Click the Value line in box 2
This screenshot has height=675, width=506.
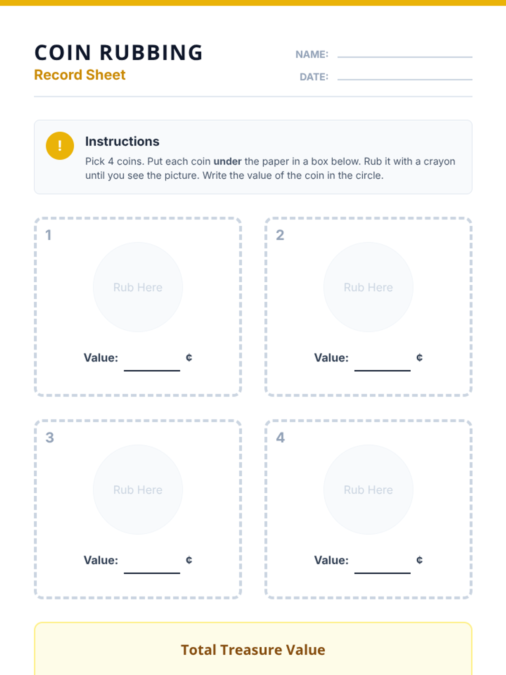point(382,365)
